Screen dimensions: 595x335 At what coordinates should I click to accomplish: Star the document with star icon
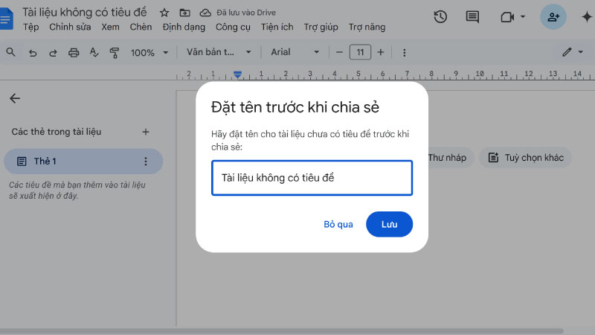click(x=164, y=13)
